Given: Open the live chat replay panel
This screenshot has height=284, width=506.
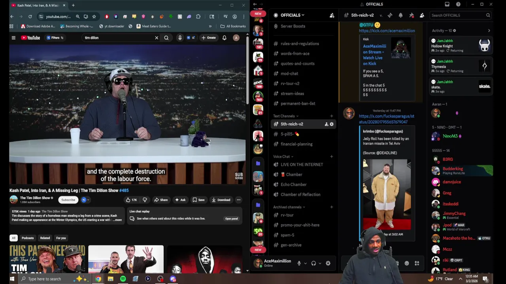Looking at the screenshot, I should tap(231, 219).
